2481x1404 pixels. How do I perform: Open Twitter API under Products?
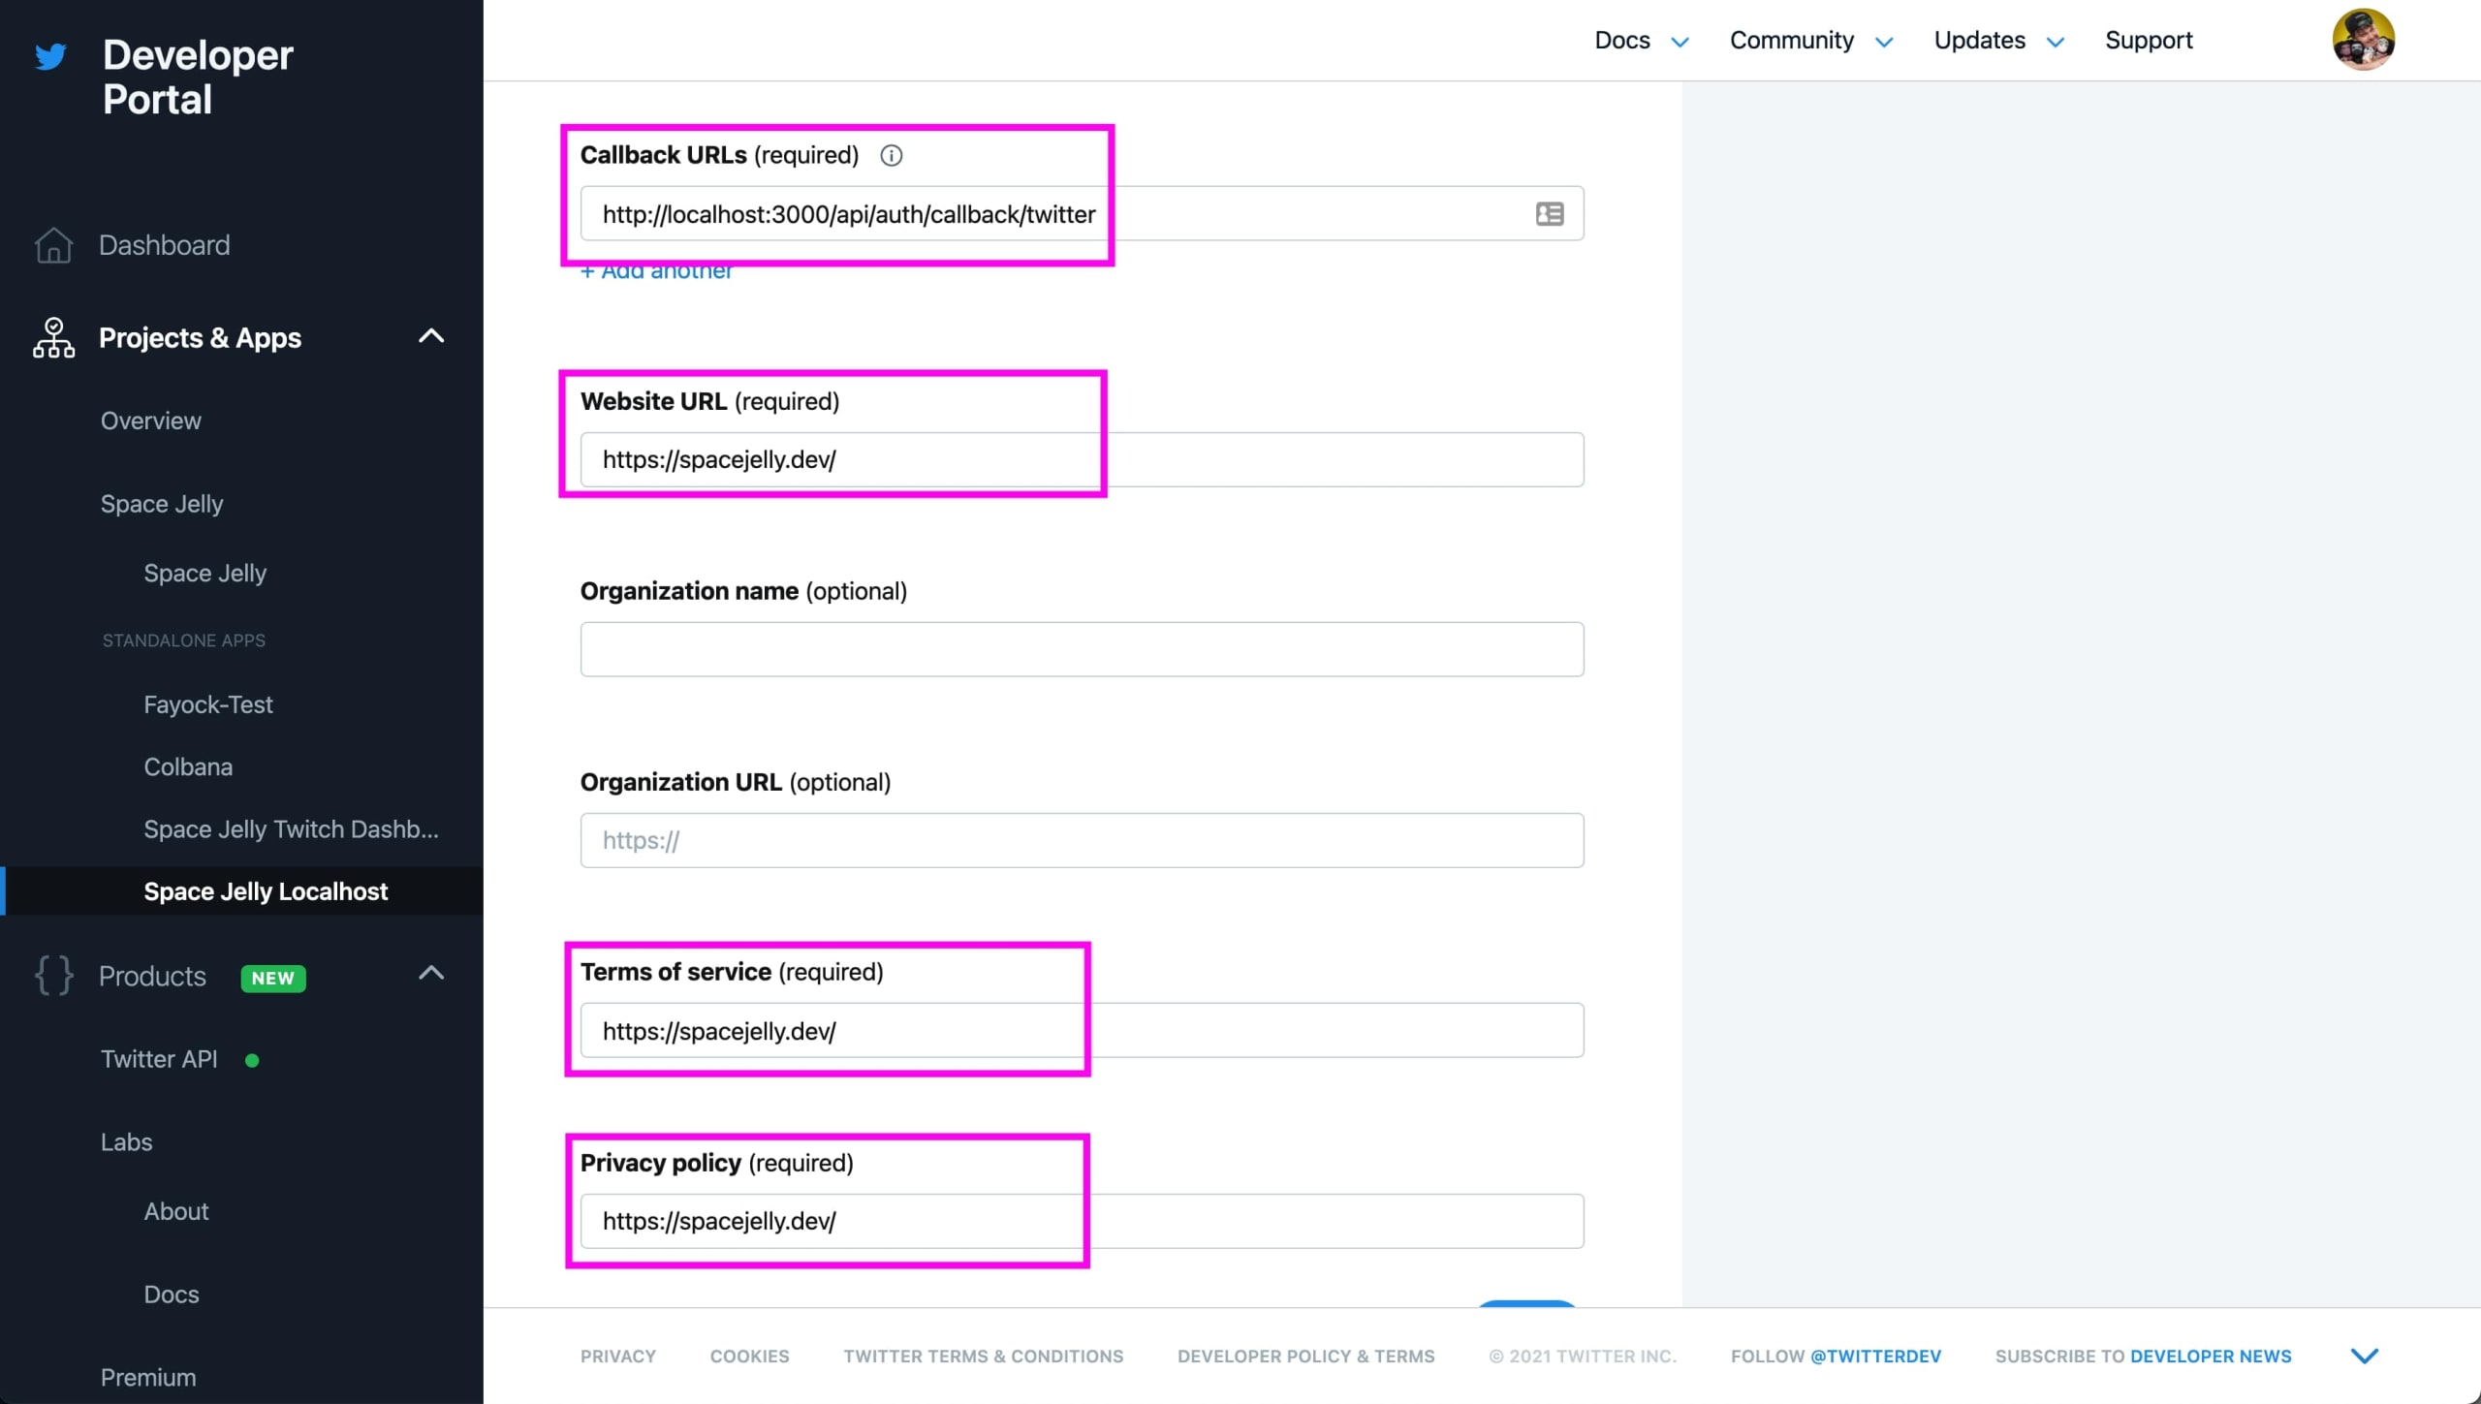[x=159, y=1059]
